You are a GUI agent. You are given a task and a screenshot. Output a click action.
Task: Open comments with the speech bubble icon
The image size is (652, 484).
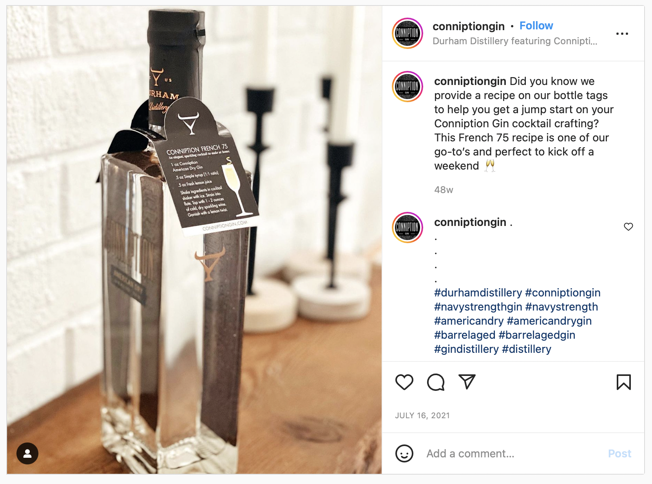(436, 382)
